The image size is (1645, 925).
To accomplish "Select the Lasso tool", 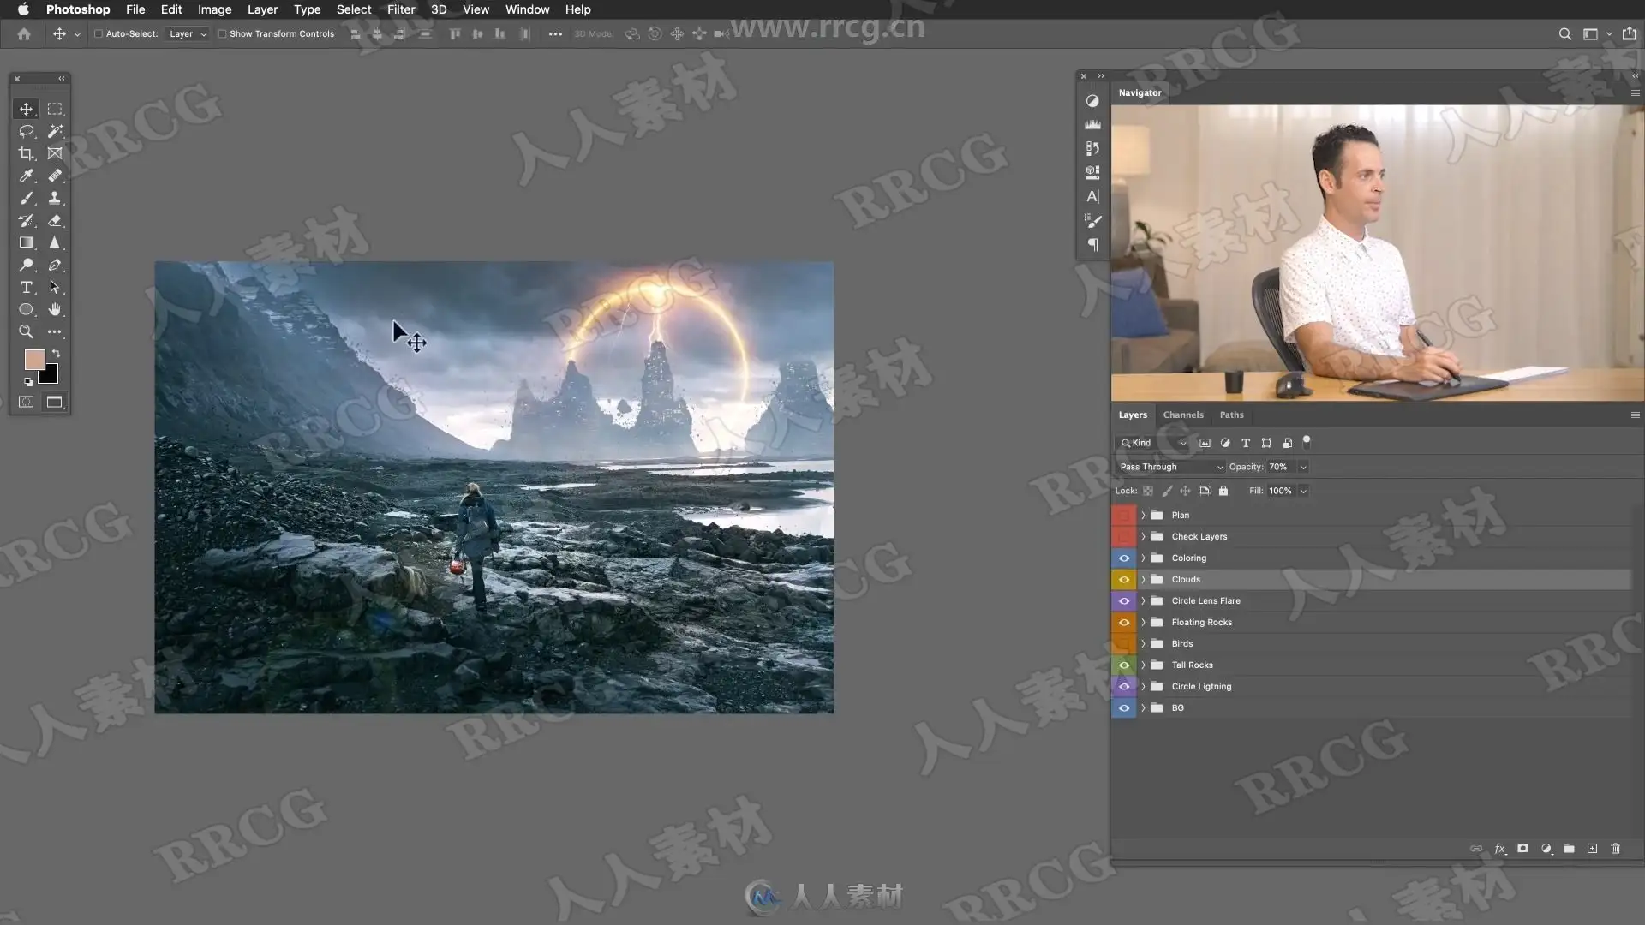I will click(x=26, y=131).
